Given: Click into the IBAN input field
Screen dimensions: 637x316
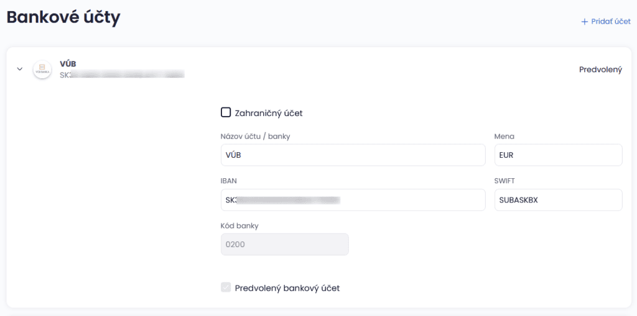Looking at the screenshot, I should [x=353, y=200].
